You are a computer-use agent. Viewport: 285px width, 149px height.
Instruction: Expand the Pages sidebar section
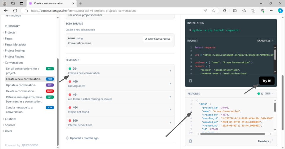pyautogui.click(x=9, y=38)
